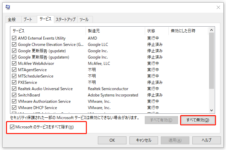This screenshot has width=226, height=150.
Task: Close the system configuration dialog
Action: (x=218, y=7)
